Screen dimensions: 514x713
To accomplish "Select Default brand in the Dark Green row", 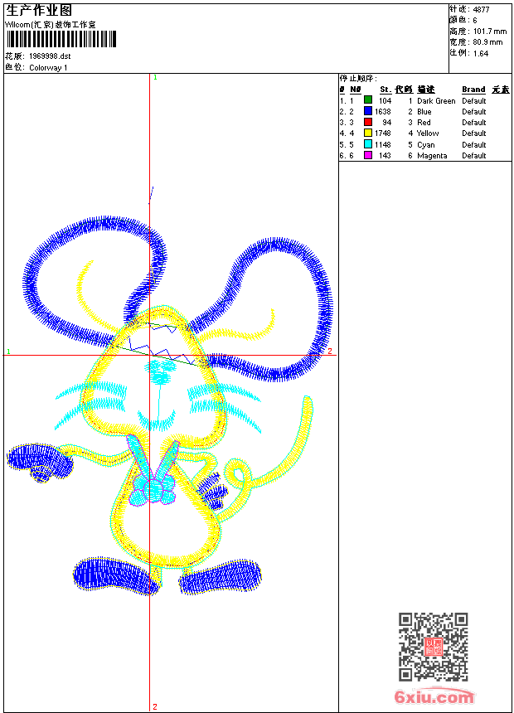I will tap(473, 101).
